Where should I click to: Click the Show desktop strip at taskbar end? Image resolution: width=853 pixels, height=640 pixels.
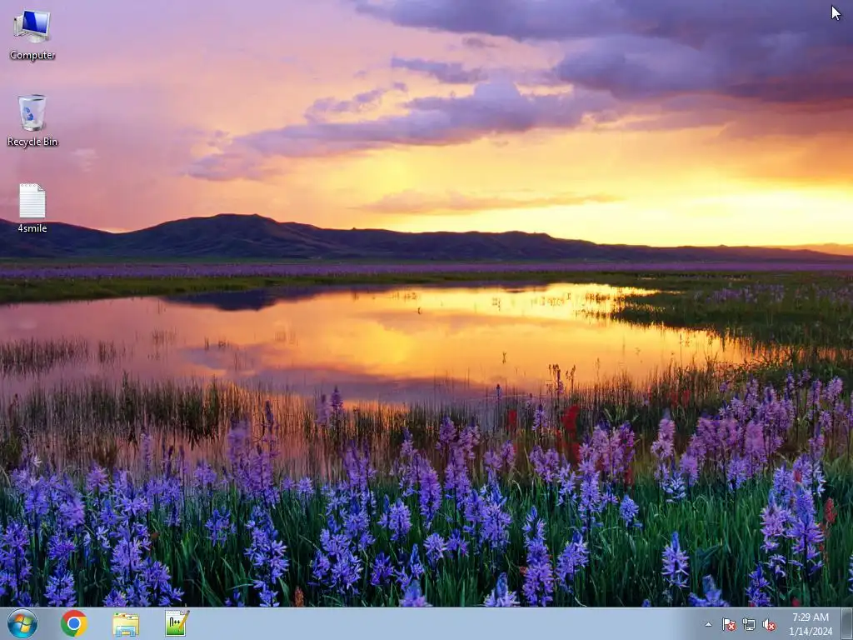[x=846, y=623]
